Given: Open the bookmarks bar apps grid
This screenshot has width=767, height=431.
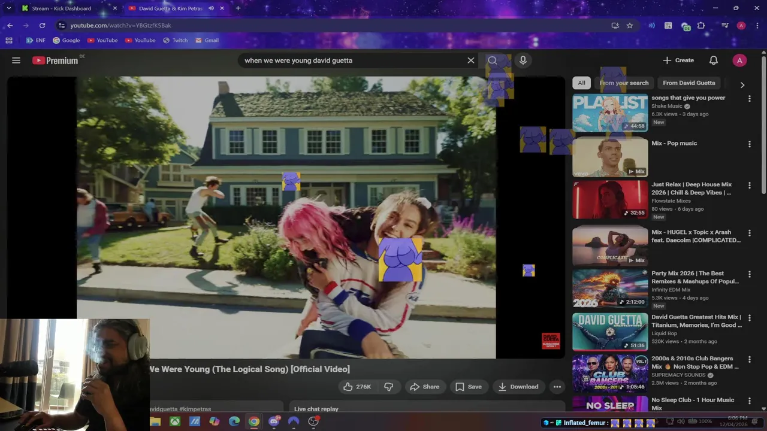Looking at the screenshot, I should click(x=9, y=41).
